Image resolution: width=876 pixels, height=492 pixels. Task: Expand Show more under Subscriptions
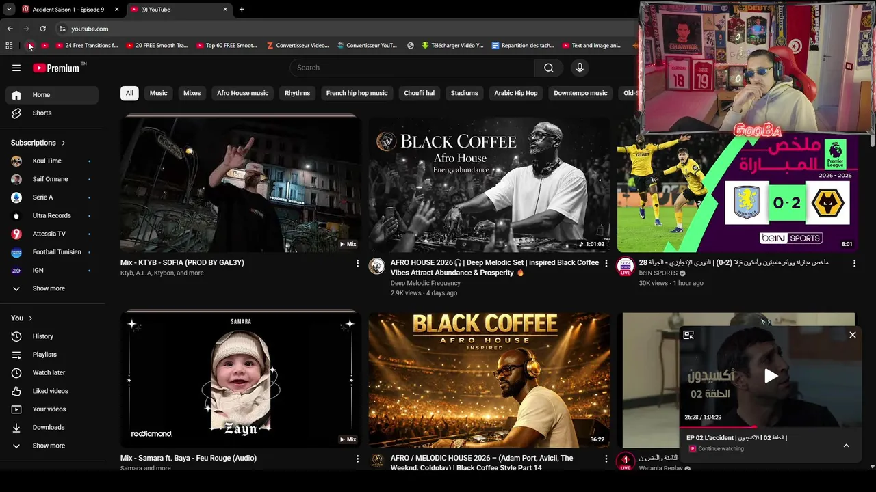(x=52, y=288)
